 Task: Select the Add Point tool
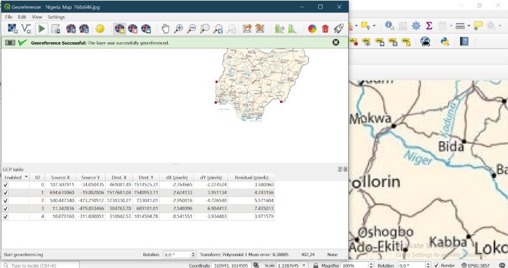(x=119, y=28)
